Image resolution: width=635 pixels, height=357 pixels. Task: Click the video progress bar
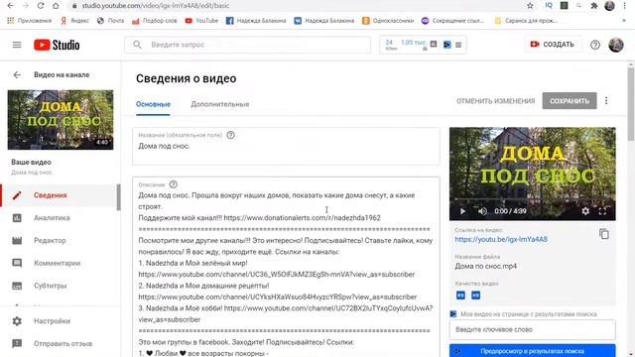point(533,199)
